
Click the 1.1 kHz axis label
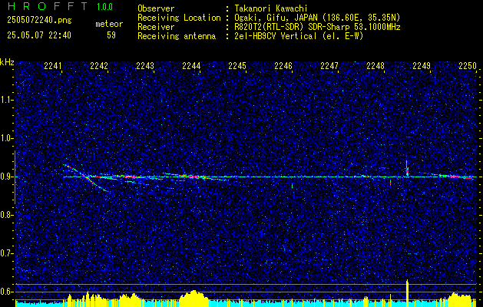pos(7,100)
